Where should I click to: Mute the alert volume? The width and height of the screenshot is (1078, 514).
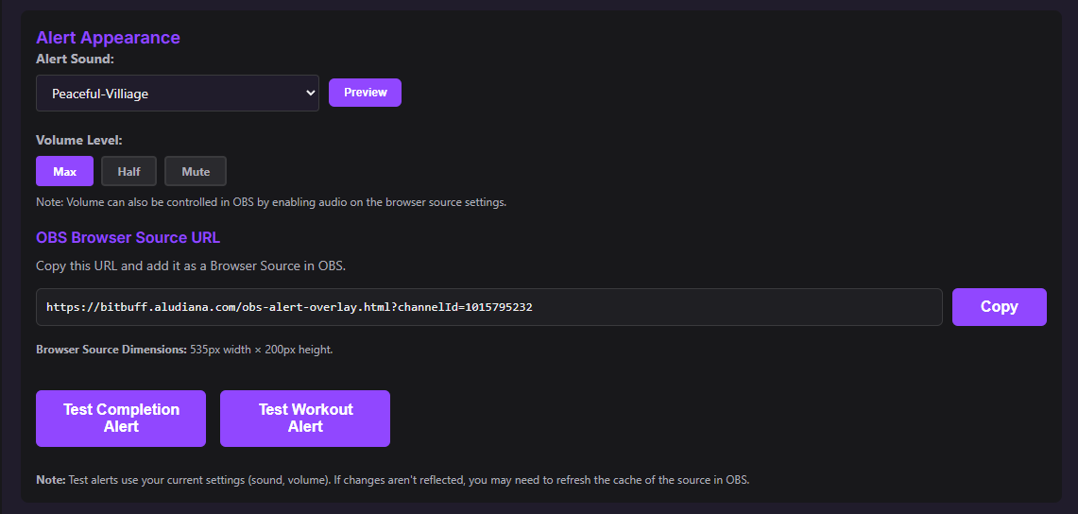196,171
